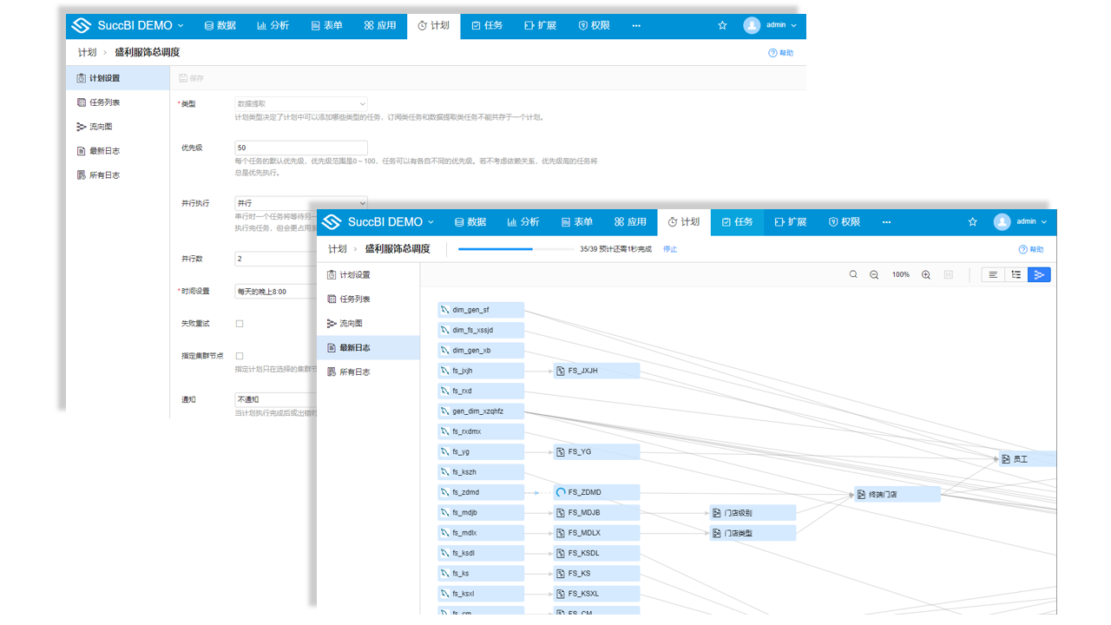Click the 保存 button

click(192, 78)
